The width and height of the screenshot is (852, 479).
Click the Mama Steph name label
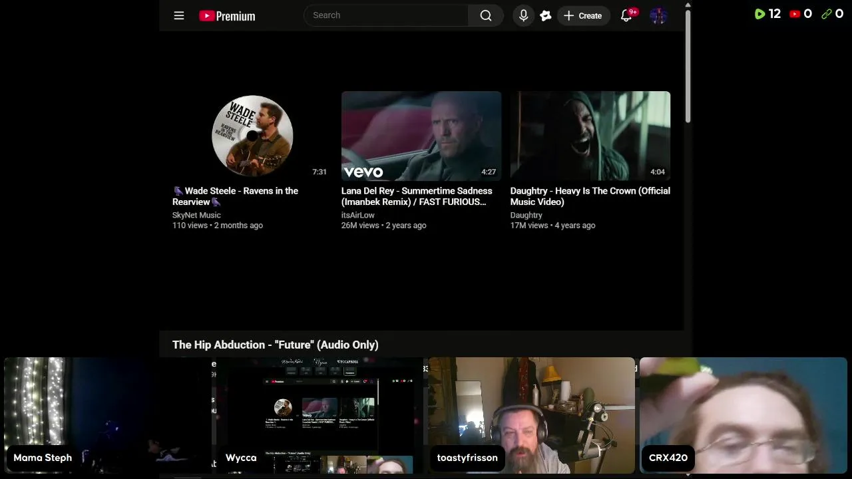tap(43, 458)
